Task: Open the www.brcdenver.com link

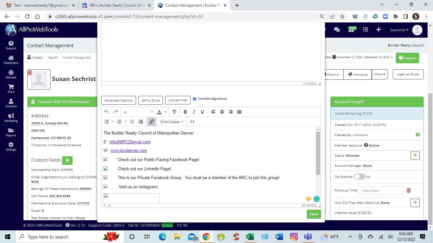Action: (x=129, y=151)
